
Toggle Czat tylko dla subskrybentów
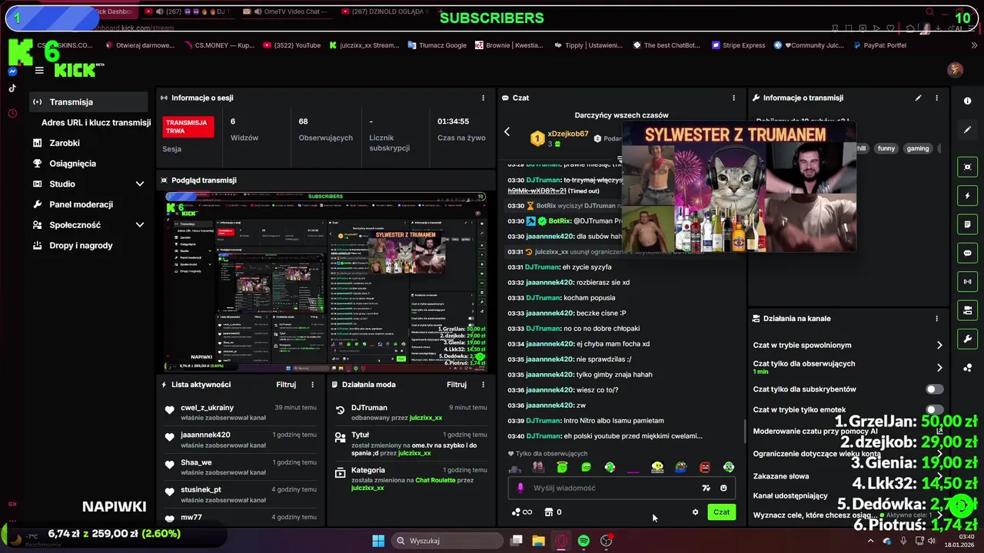[x=934, y=389]
